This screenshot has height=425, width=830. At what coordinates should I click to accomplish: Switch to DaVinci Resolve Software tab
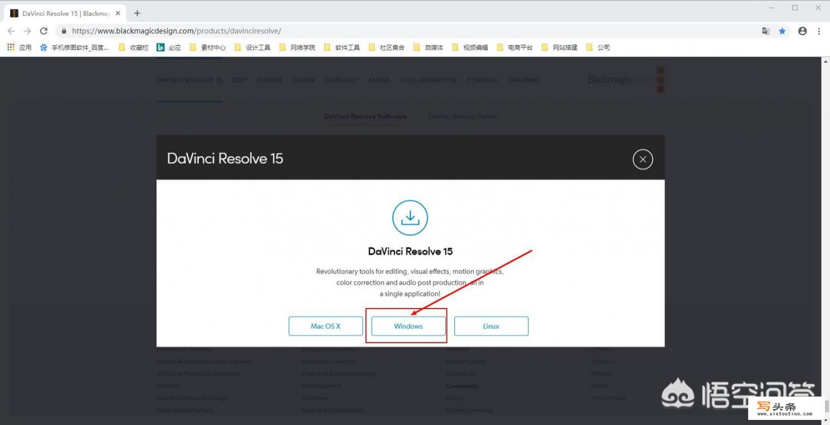(366, 116)
